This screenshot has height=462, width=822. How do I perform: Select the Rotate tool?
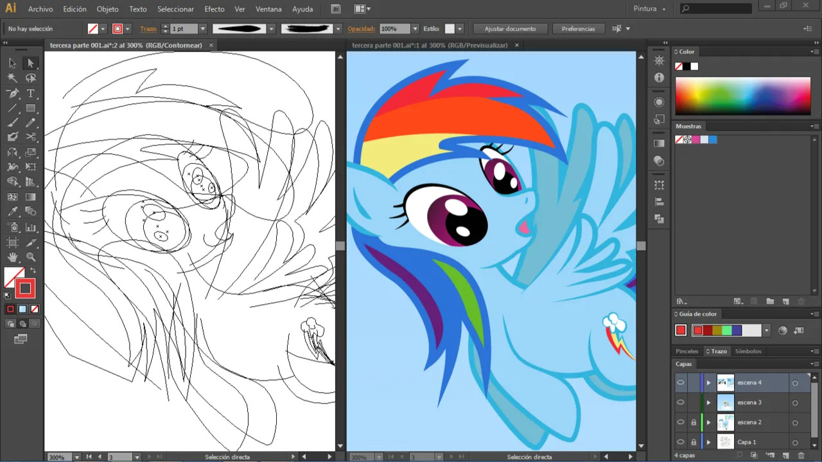click(12, 153)
